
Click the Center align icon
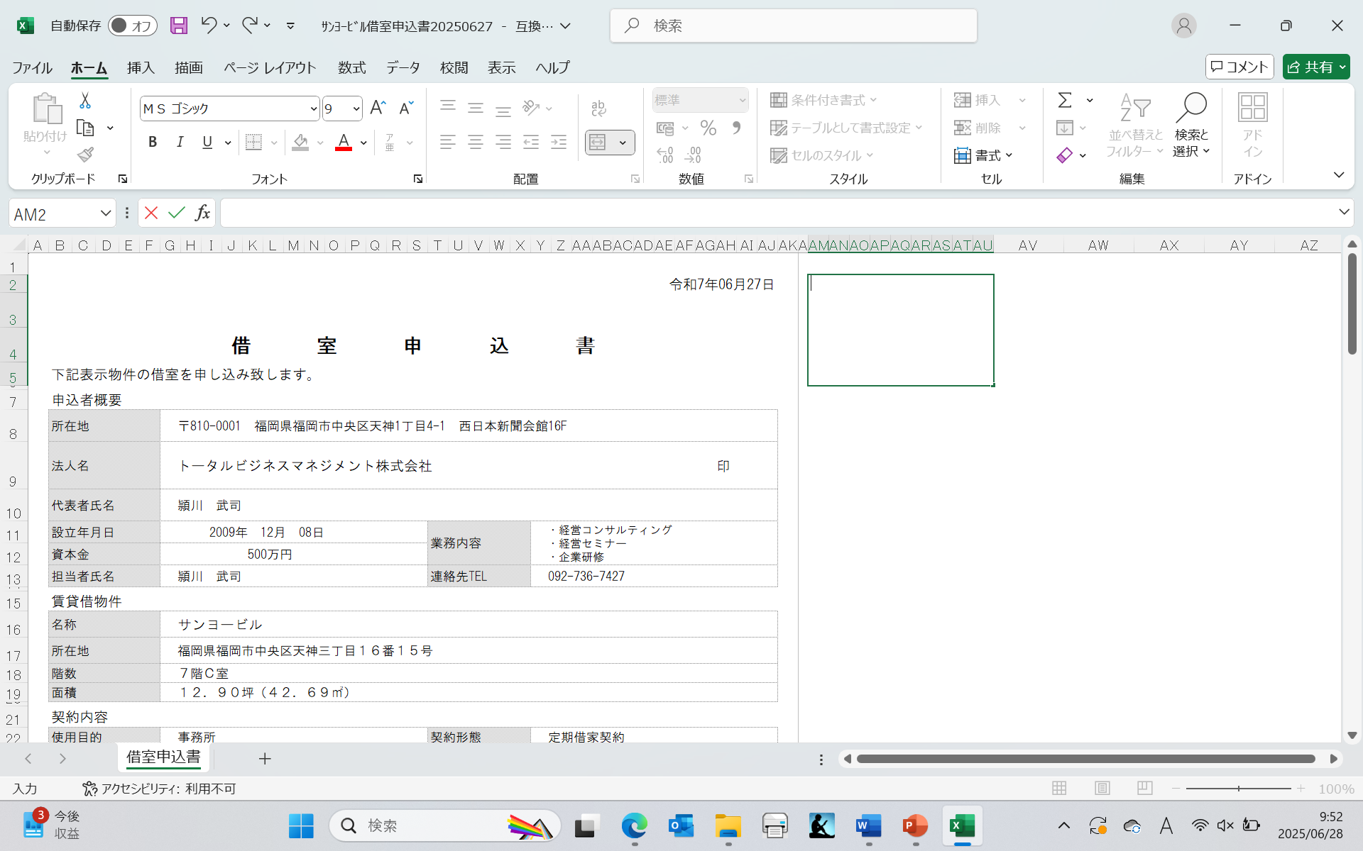tap(476, 143)
